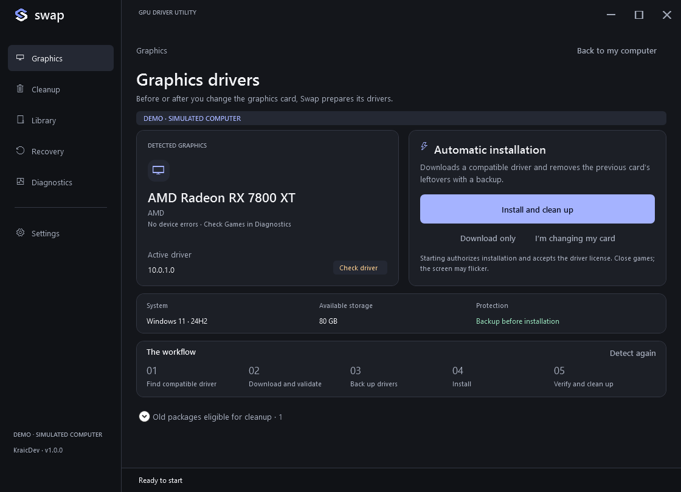
Task: Click the Diagnostics chart icon in sidebar
Action: (x=20, y=182)
